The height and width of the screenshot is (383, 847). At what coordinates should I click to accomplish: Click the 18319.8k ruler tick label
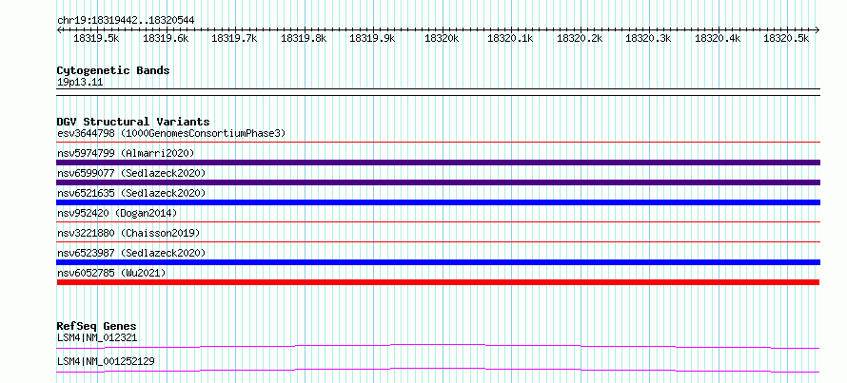(304, 39)
